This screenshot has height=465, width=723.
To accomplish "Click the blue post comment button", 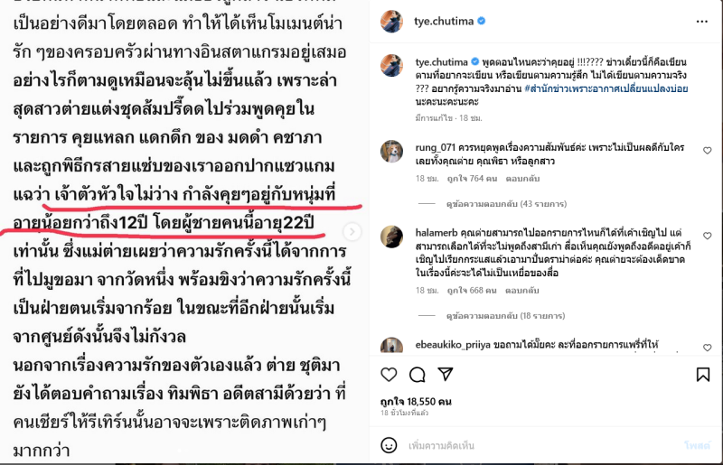I will point(697,445).
